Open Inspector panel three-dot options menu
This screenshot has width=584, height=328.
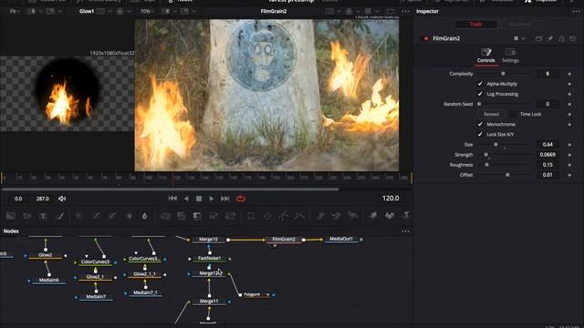(576, 11)
